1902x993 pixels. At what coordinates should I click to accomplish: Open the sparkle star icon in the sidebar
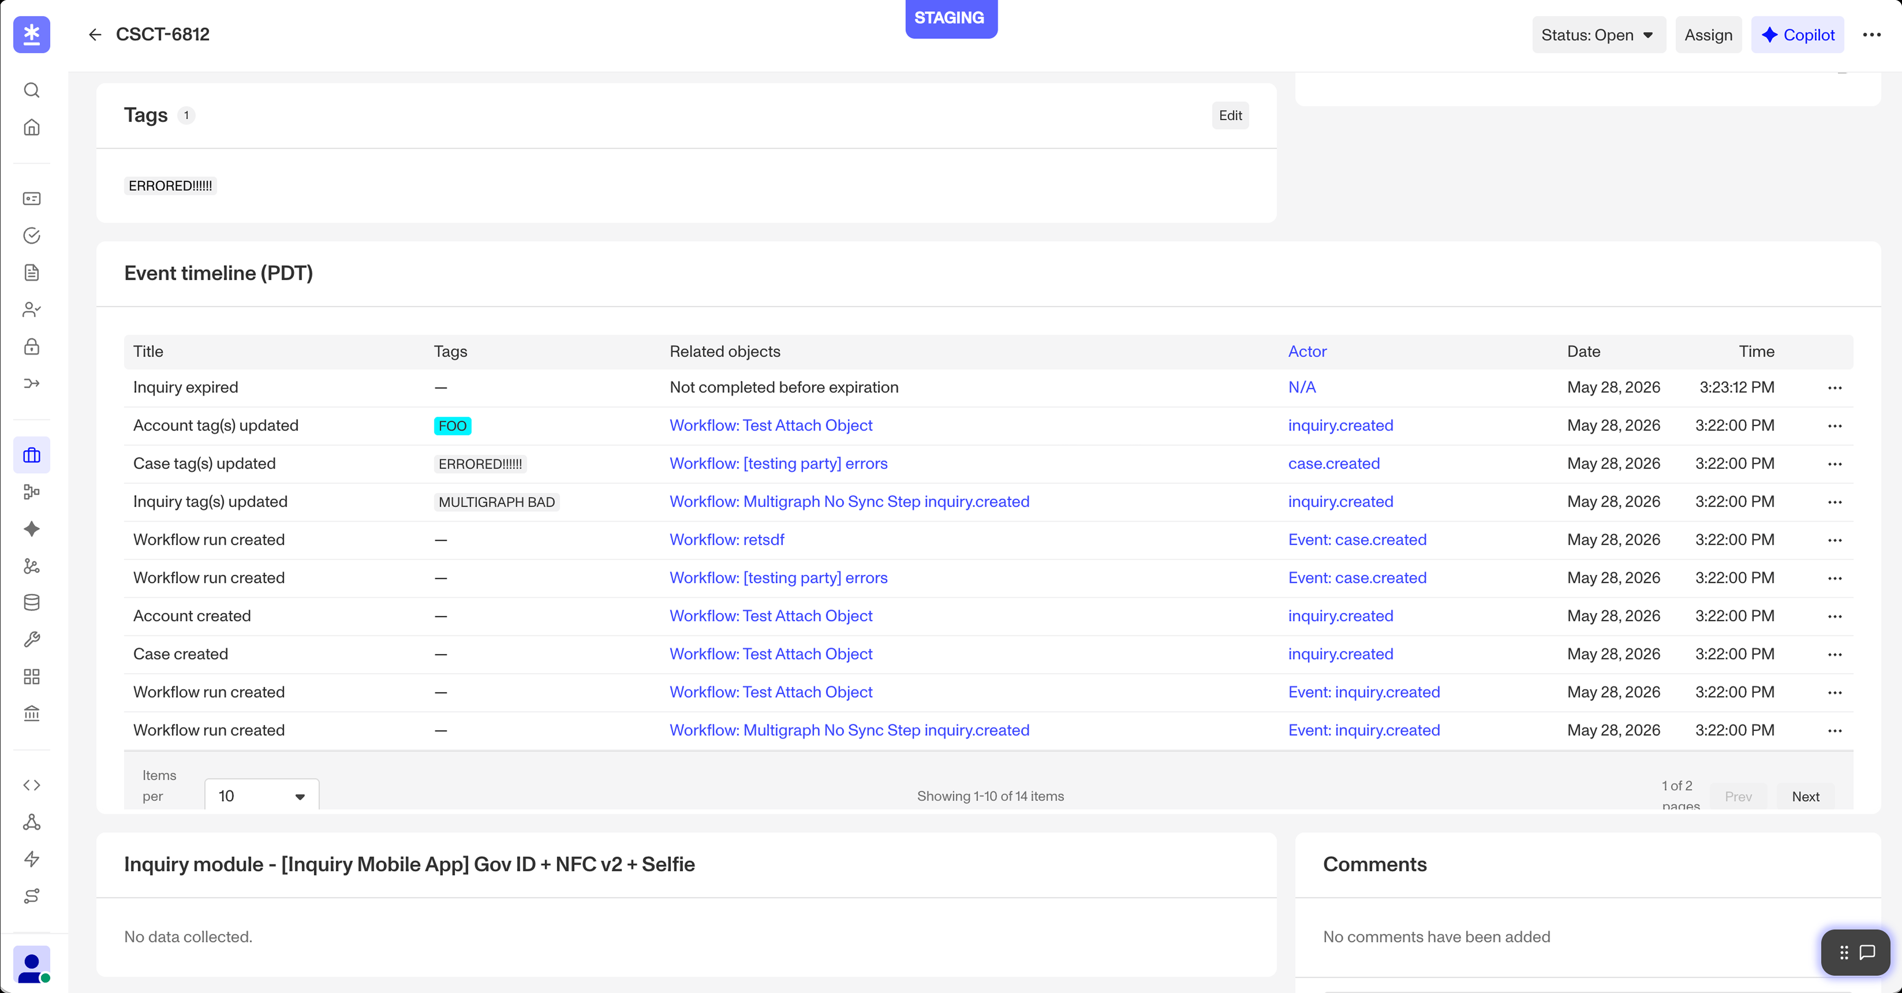tap(32, 529)
